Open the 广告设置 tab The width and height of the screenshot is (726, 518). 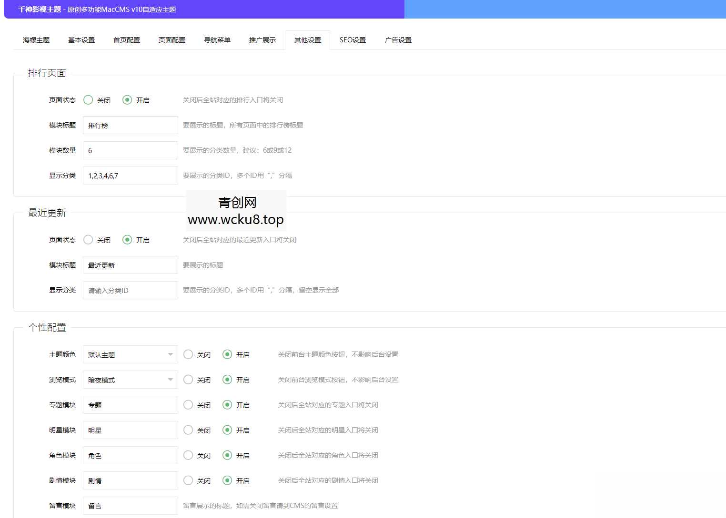pyautogui.click(x=398, y=40)
